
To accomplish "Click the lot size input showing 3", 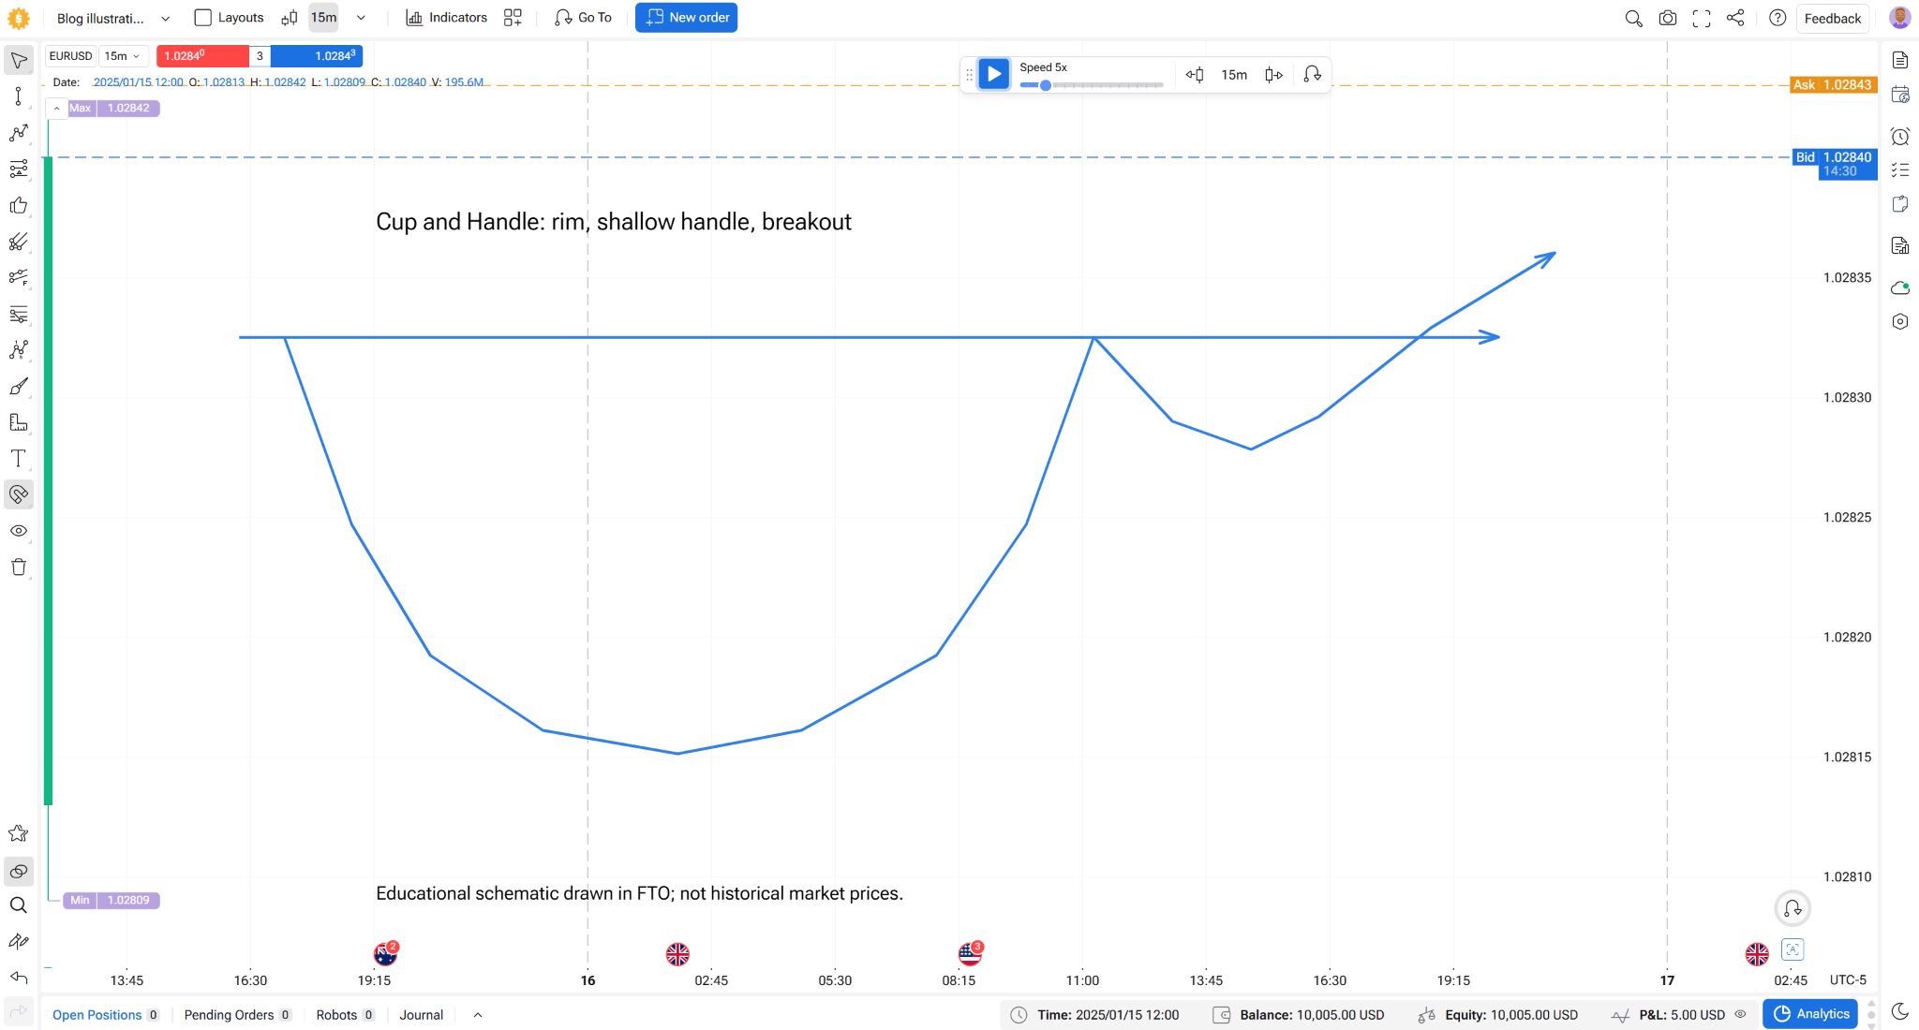I will click(260, 56).
